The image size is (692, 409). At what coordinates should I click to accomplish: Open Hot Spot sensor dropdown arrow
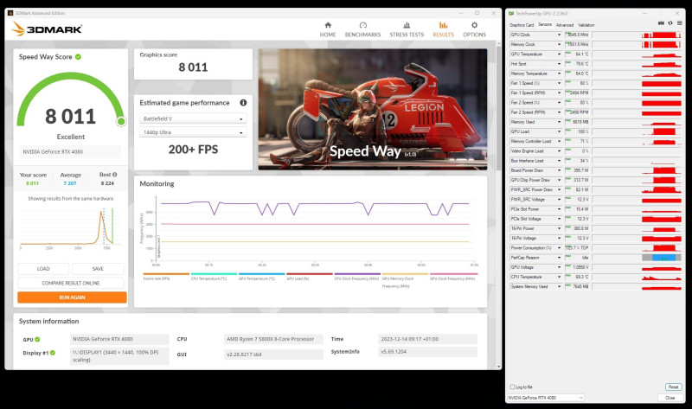tap(559, 64)
